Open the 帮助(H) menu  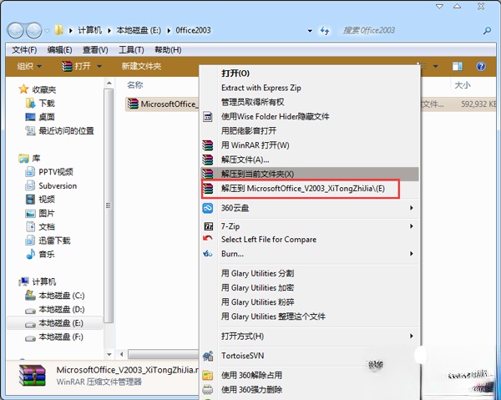tap(168, 50)
